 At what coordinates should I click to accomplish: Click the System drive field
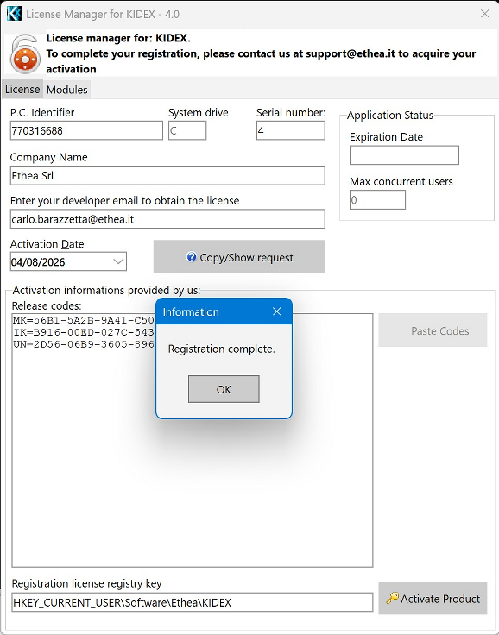[x=187, y=131]
